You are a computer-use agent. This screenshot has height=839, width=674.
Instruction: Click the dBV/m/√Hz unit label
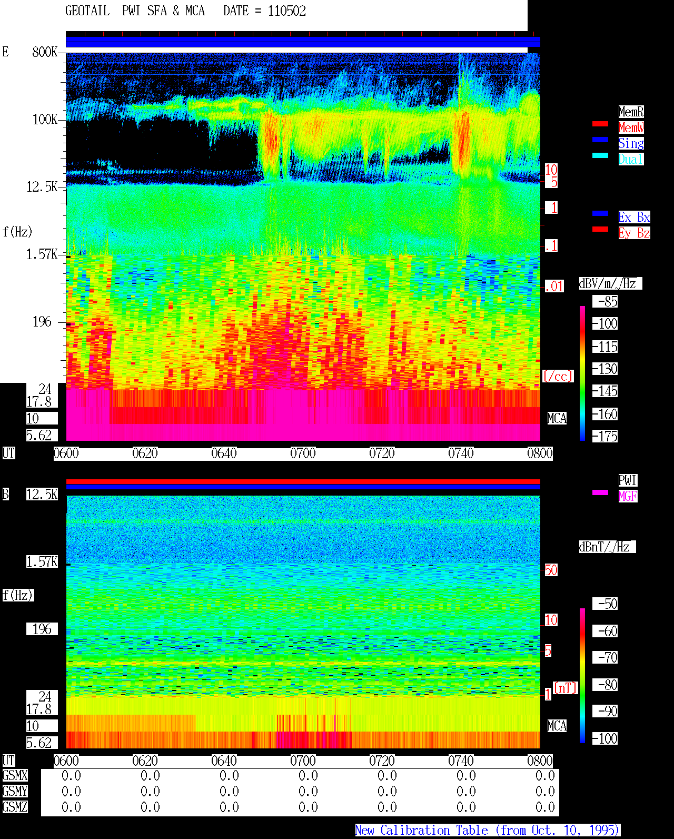610,283
